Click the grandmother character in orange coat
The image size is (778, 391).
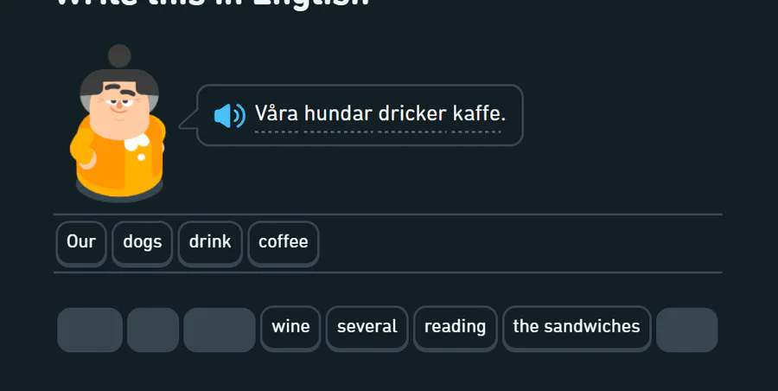[x=118, y=123]
